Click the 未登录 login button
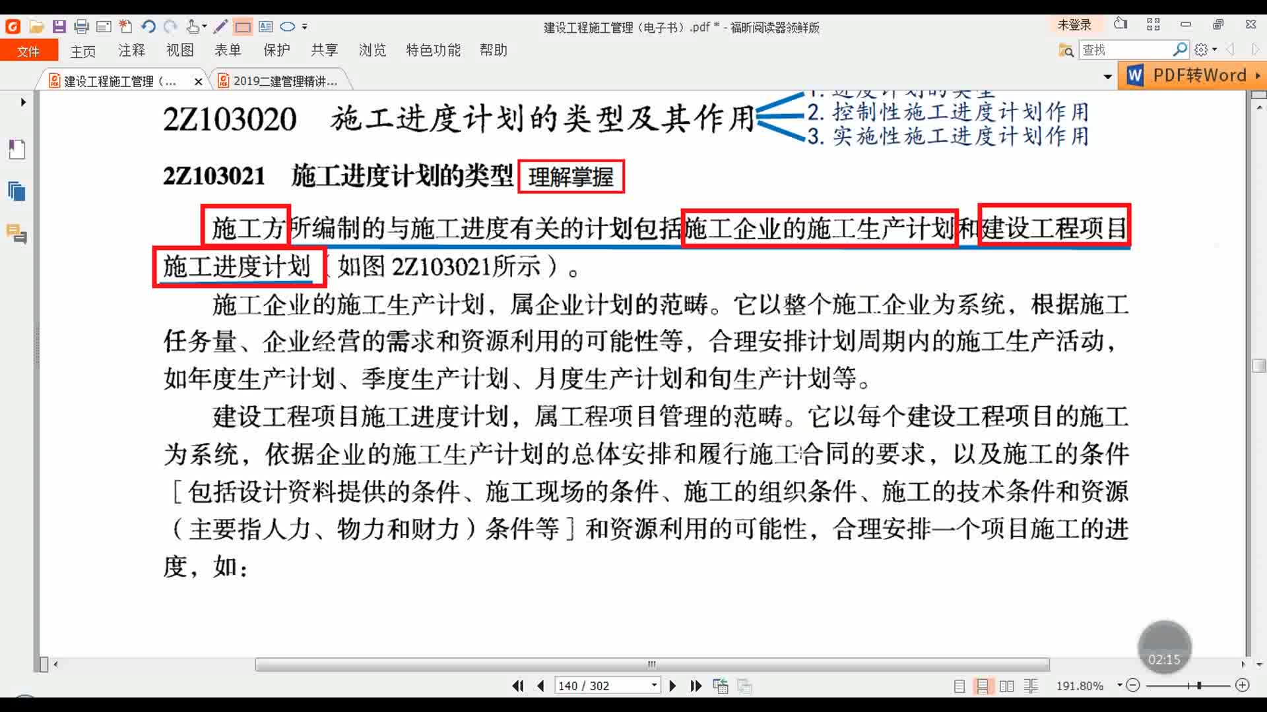 click(x=1074, y=25)
